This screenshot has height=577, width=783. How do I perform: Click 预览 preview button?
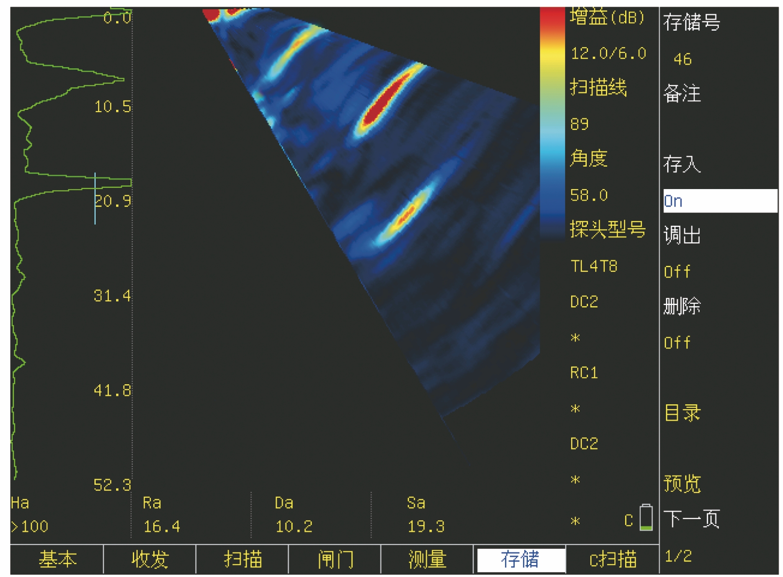(682, 484)
